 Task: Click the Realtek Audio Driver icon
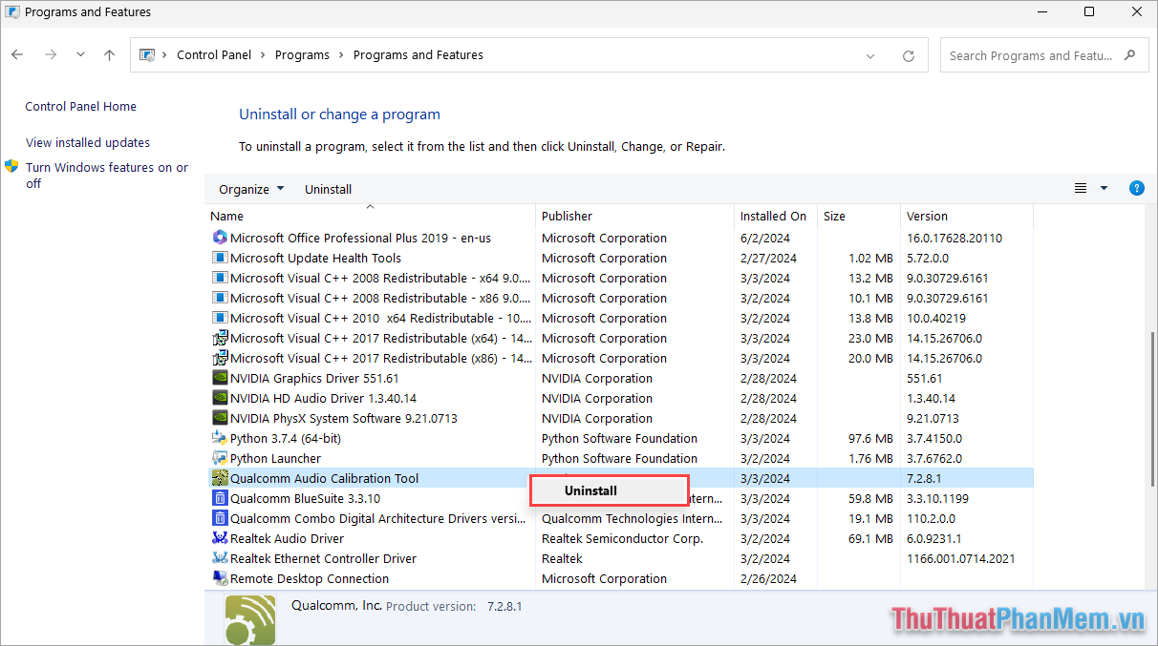tap(219, 538)
